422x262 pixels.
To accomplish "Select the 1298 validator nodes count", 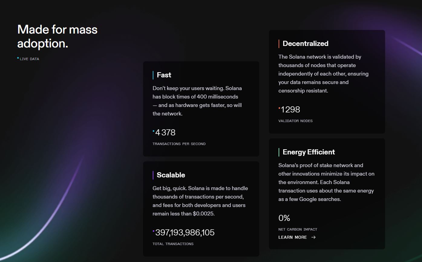I will tap(290, 109).
